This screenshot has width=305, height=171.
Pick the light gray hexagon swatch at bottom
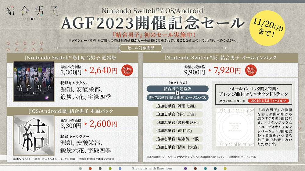81,169
